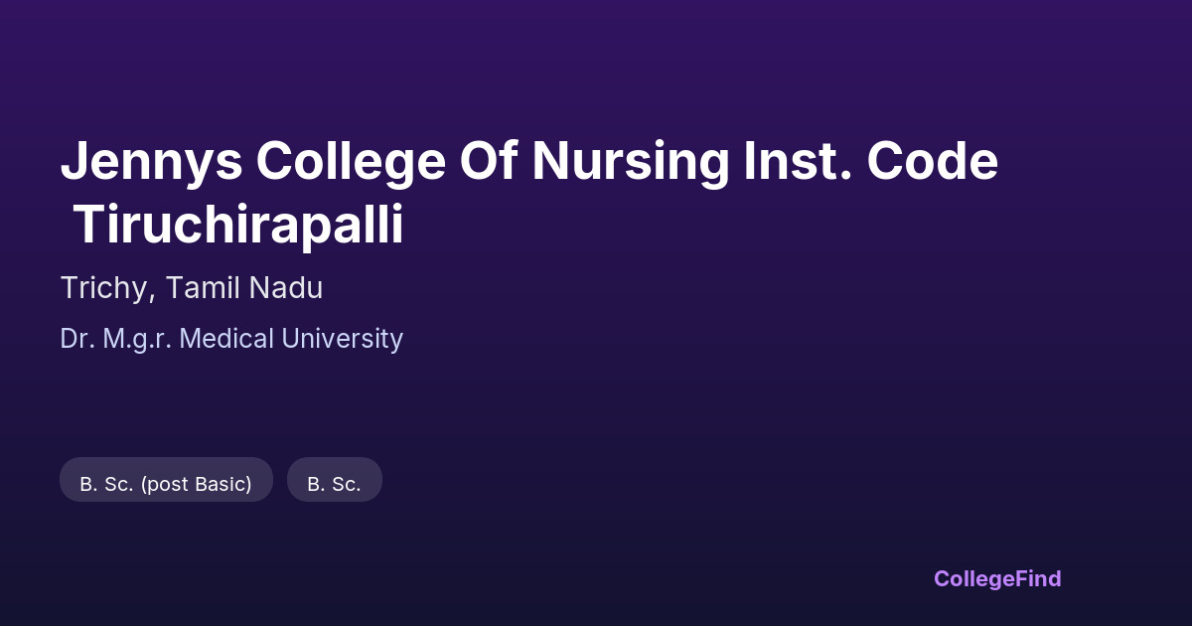Open the Dr. M.g.r. Medical University link
The image size is (1192, 626).
(231, 339)
